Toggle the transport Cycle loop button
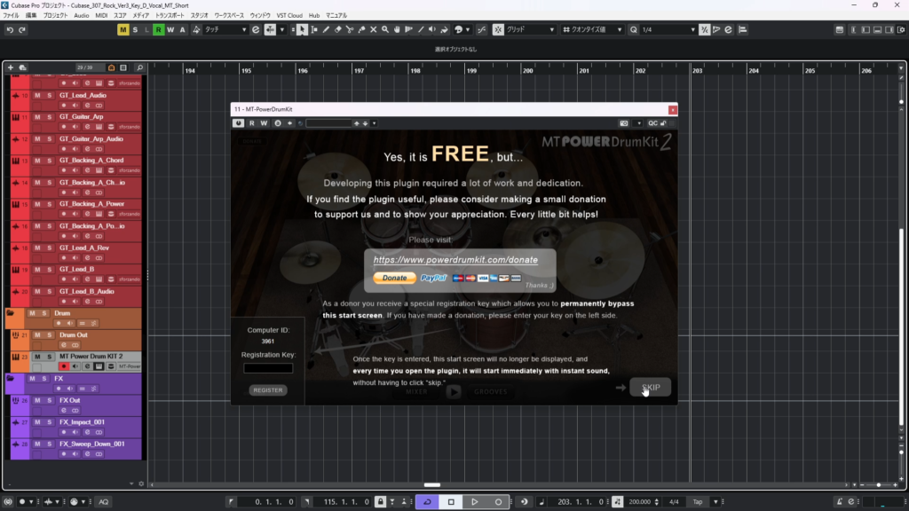The image size is (909, 511). [x=427, y=502]
